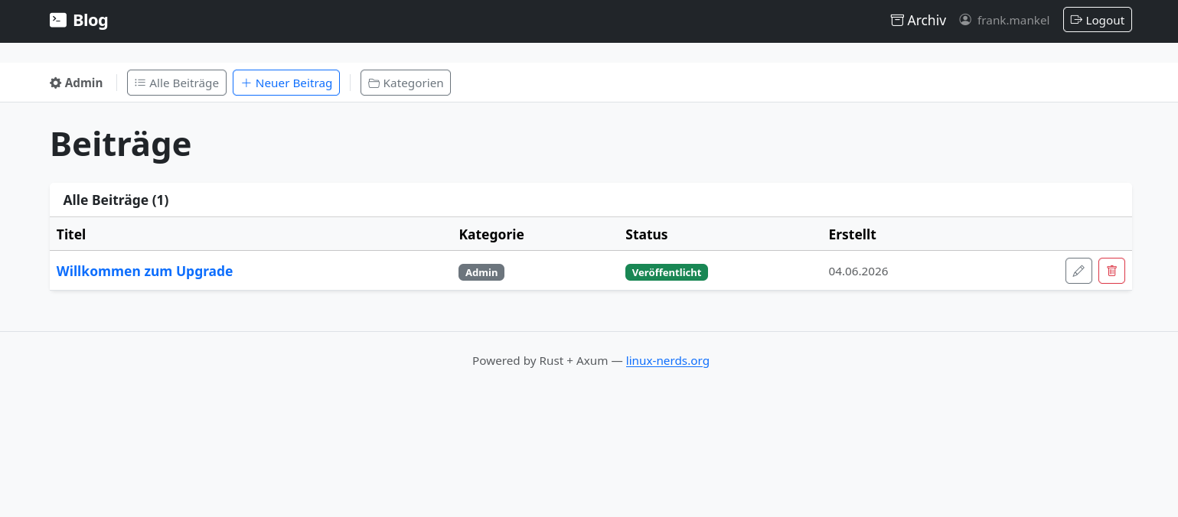This screenshot has width=1178, height=517.
Task: Click the Archiv box icon
Action: (897, 20)
